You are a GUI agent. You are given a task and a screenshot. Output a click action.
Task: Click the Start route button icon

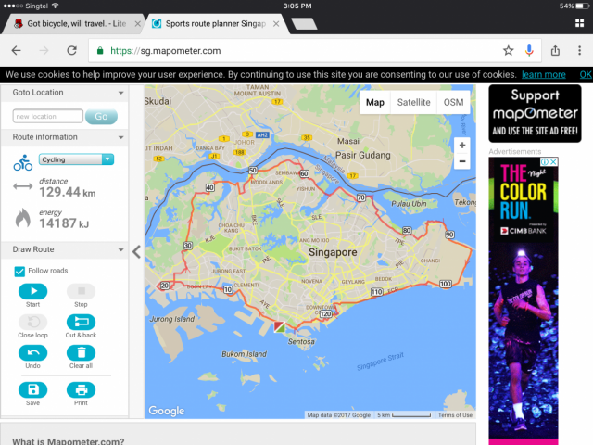tap(32, 291)
